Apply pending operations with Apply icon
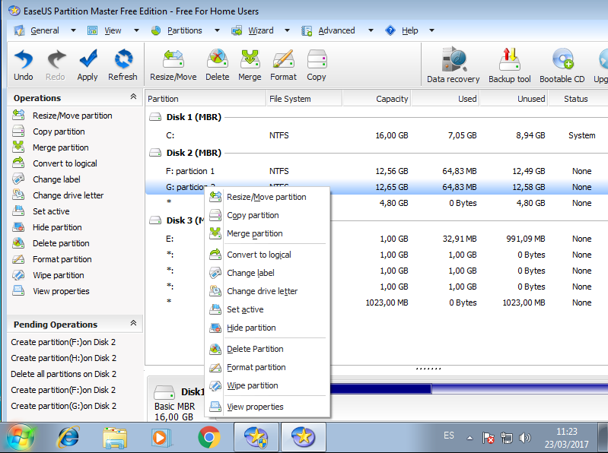Viewport: 608px width, 453px height. [88, 65]
